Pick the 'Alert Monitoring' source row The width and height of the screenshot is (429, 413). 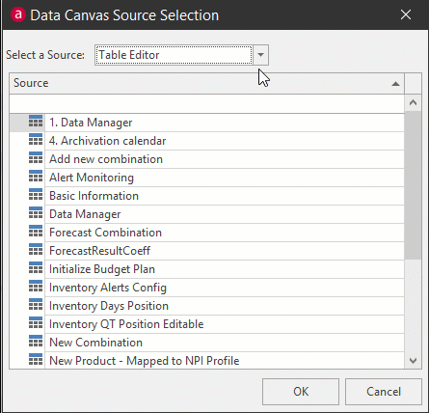click(x=206, y=178)
